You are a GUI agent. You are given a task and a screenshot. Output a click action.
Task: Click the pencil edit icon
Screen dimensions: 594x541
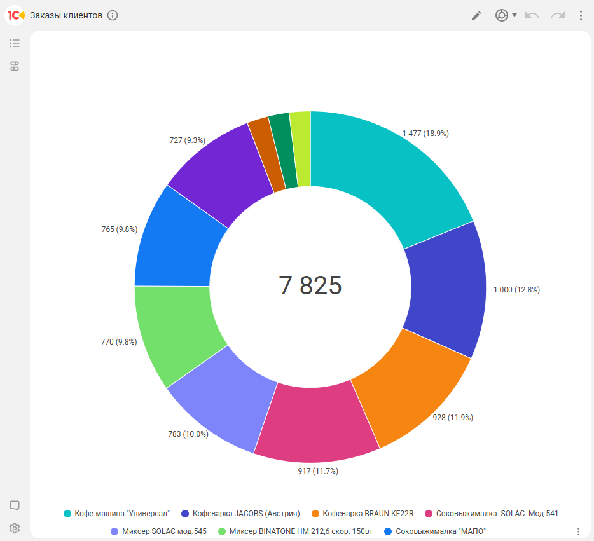click(x=476, y=16)
